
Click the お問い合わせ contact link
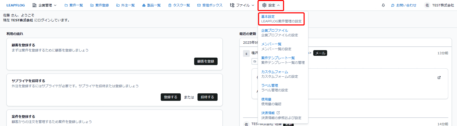404,5
